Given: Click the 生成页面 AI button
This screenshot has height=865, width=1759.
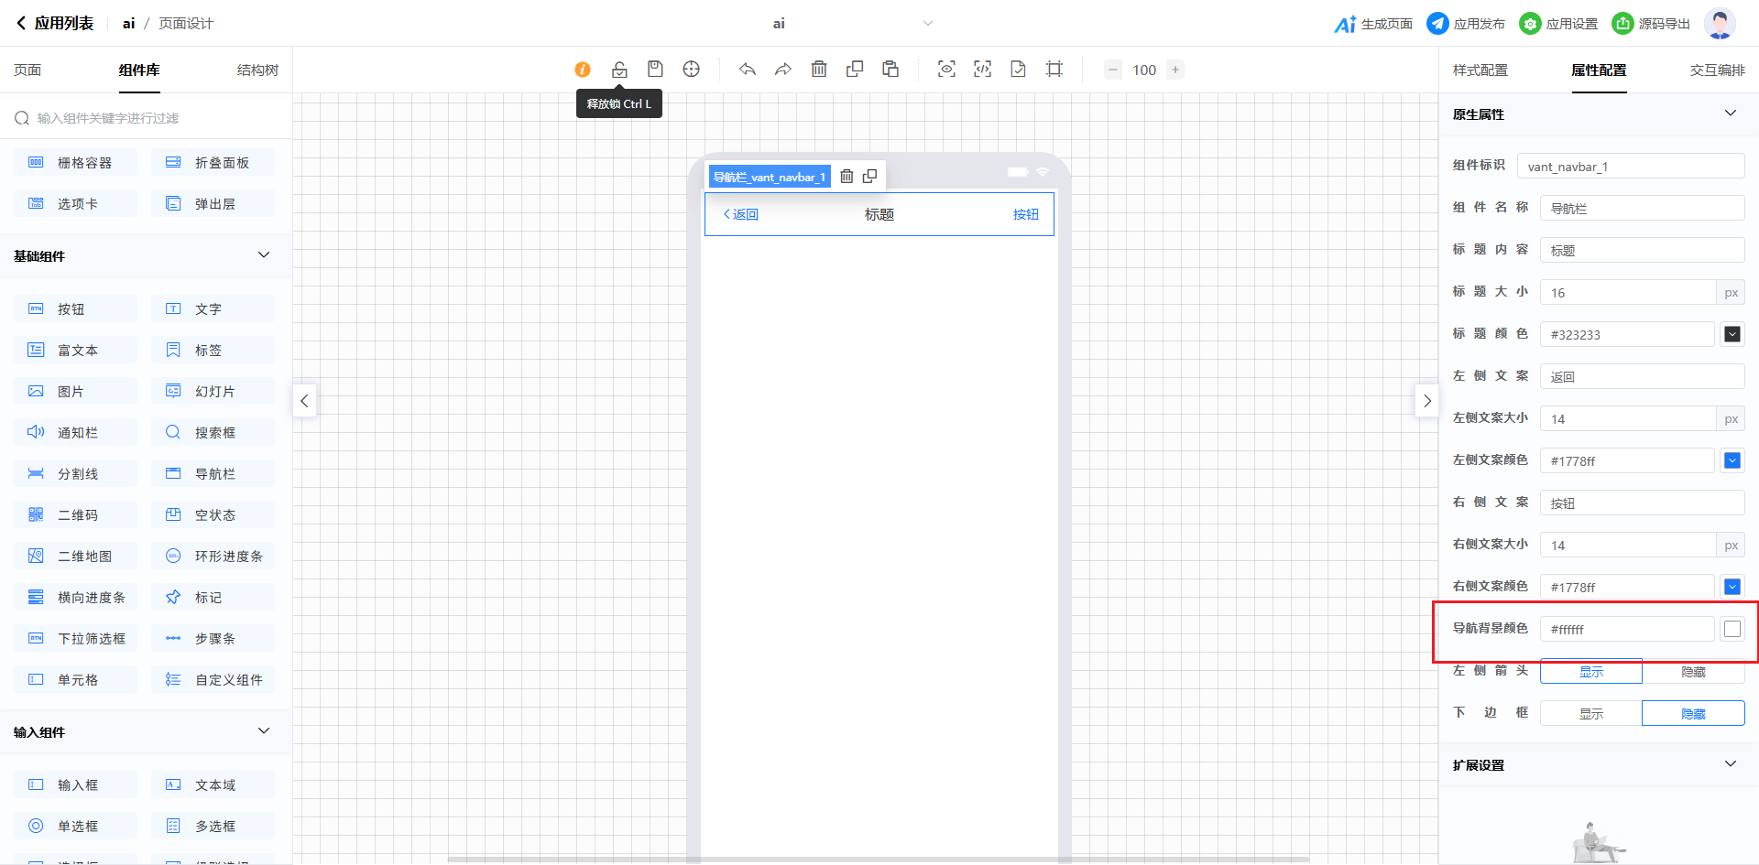Looking at the screenshot, I should 1373,24.
